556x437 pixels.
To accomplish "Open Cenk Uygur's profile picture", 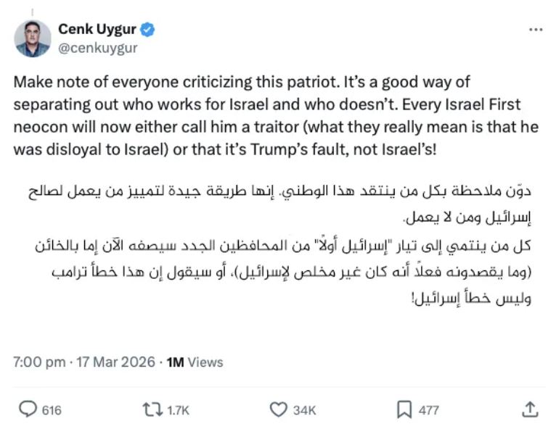I will tap(32, 39).
